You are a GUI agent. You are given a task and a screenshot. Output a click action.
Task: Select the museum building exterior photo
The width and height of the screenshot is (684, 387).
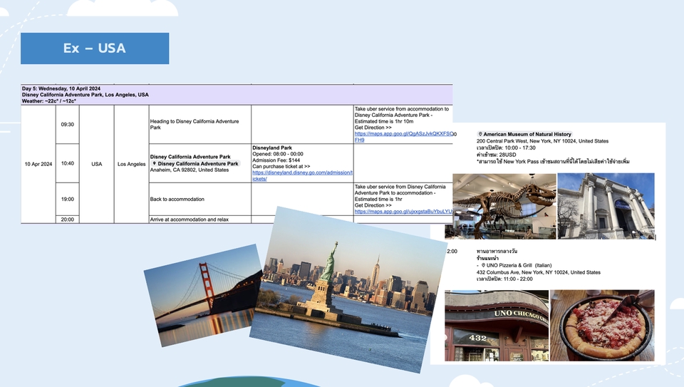[x=606, y=207]
